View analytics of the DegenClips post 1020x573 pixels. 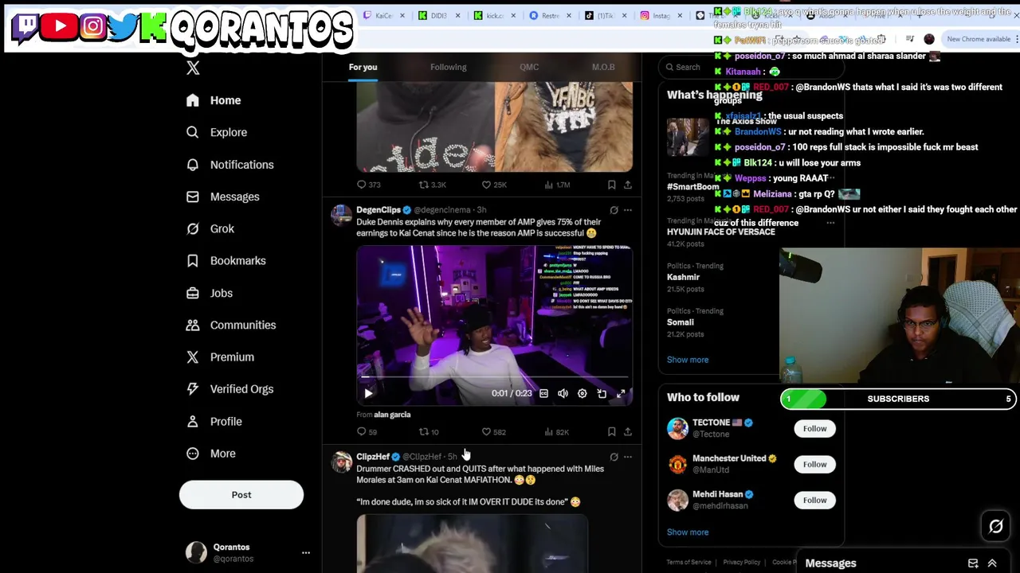coord(549,432)
